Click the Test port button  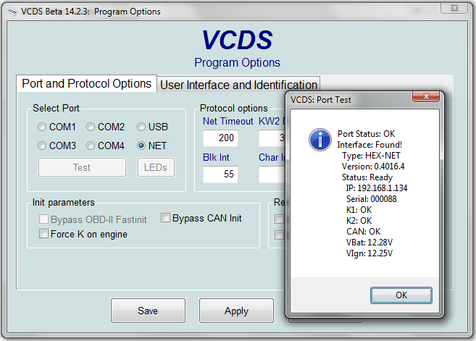[x=82, y=167]
